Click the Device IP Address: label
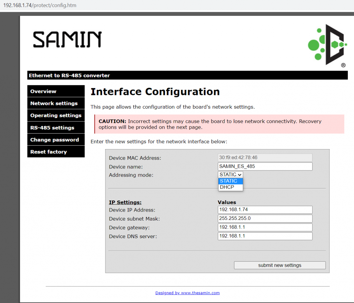The image size is (354, 303). coord(132,210)
